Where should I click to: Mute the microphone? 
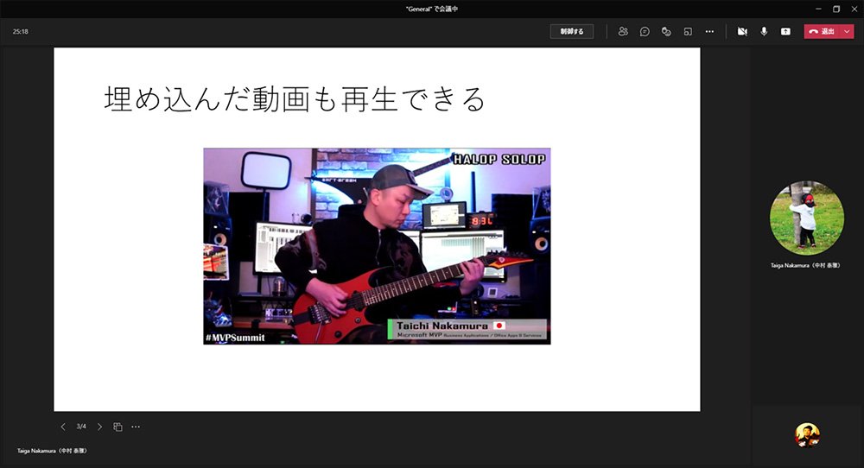click(x=764, y=31)
